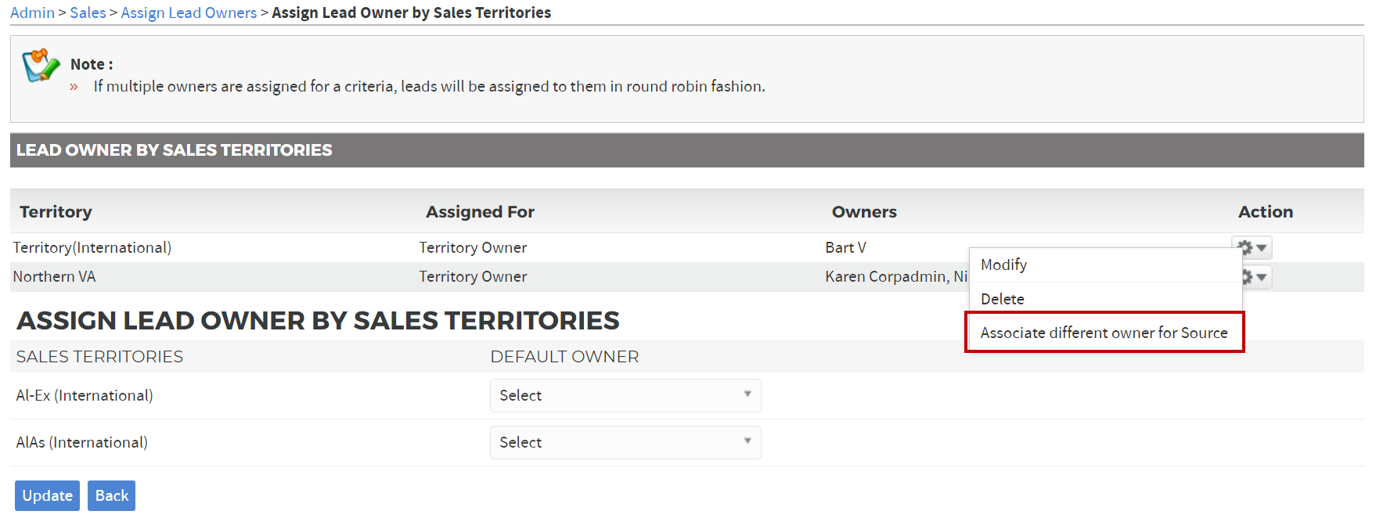
Task: Open default owner dropdown for Al-Ex (International)
Action: (x=625, y=395)
